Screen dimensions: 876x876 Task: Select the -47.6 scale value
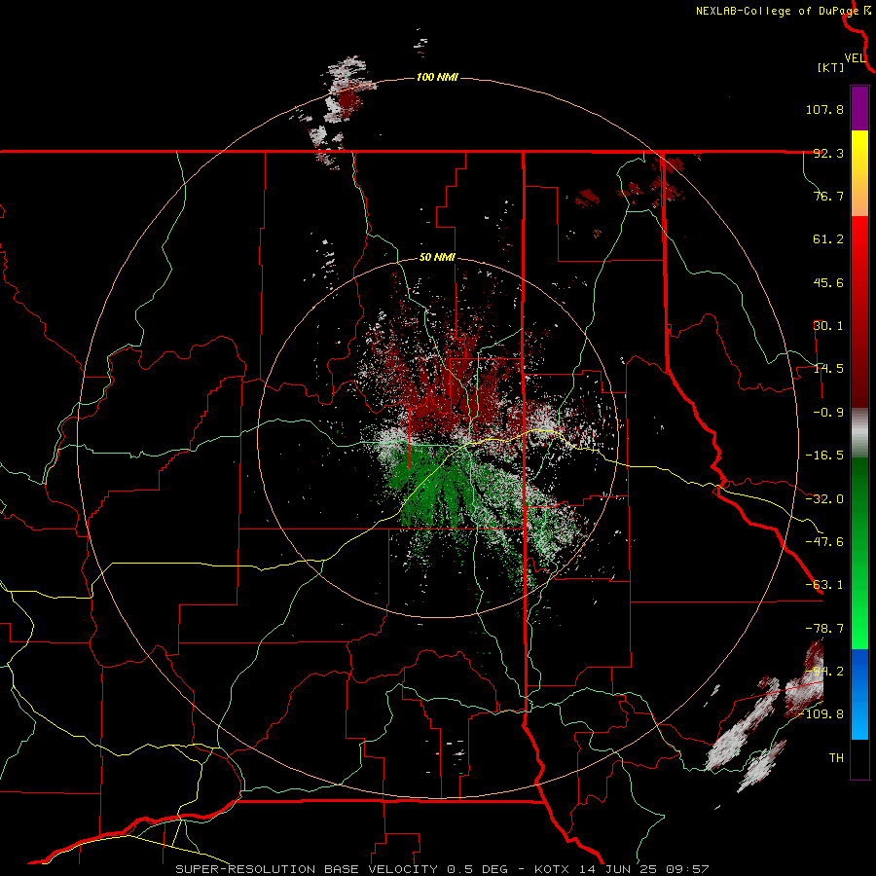click(x=824, y=542)
